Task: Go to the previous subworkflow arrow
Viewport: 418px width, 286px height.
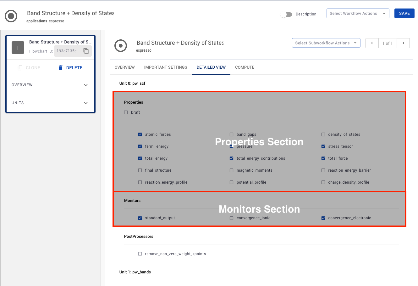Action: tap(372, 43)
